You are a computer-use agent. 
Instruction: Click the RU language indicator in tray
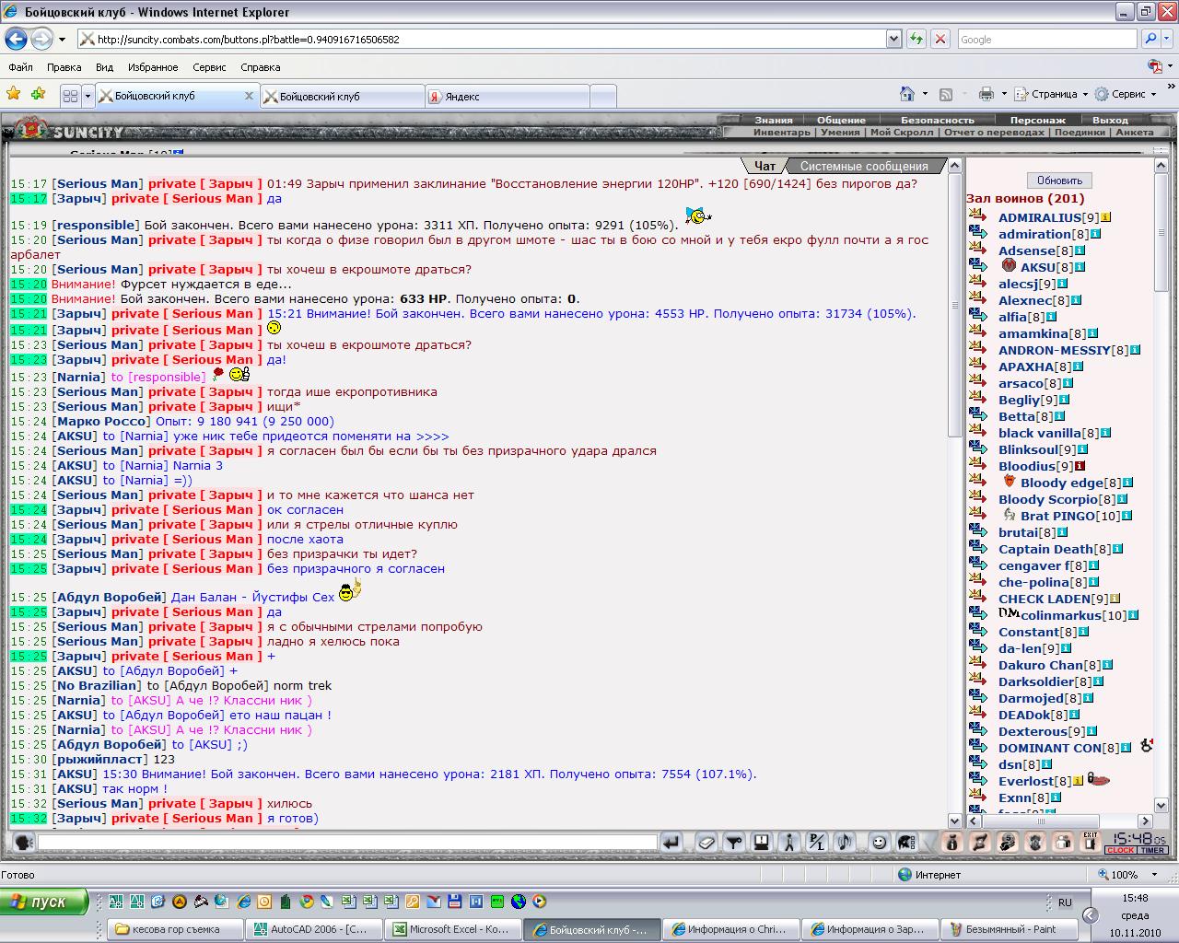(1065, 902)
